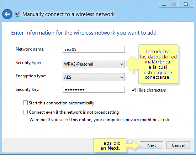This screenshot has width=196, height=155.
Task: Enable Start this connection automatically
Action: (x=25, y=103)
